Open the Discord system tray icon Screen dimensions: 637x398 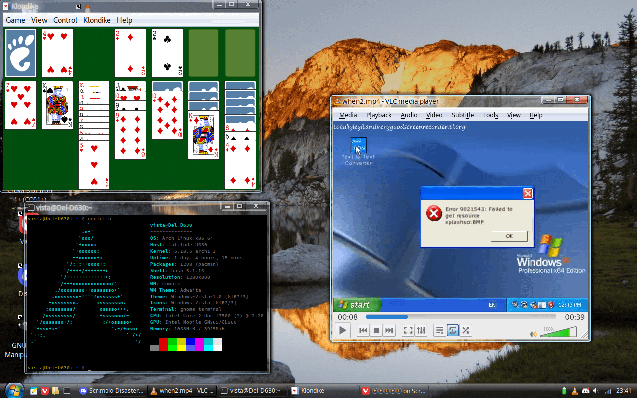(x=585, y=391)
